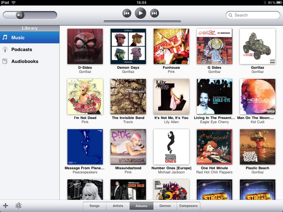Open Message From Plane... album cover
The width and height of the screenshot is (283, 212).
tap(85, 147)
